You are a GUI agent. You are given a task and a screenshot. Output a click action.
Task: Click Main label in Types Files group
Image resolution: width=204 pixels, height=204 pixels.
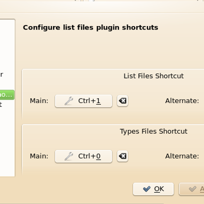[39, 156]
